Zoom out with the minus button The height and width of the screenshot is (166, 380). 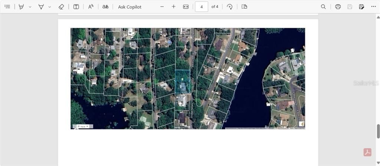[162, 7]
